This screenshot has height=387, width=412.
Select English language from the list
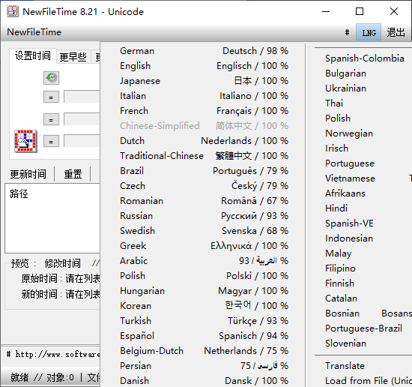point(205,66)
